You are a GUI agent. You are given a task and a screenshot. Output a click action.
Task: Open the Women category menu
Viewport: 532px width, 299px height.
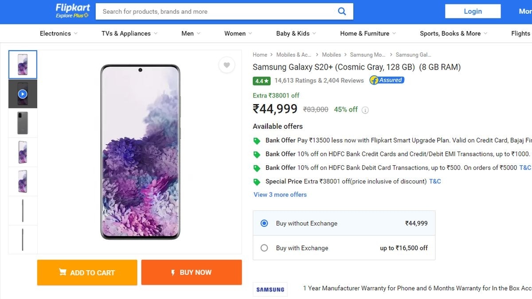click(238, 33)
